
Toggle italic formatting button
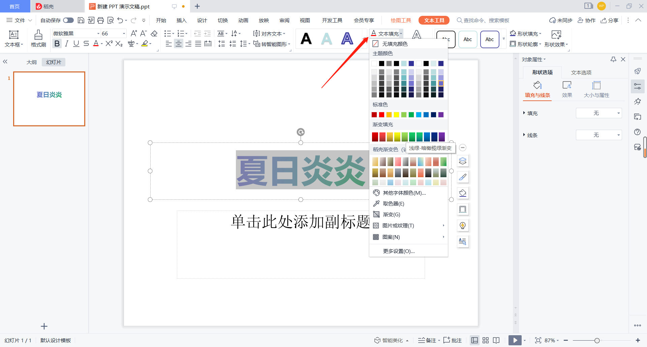click(66, 43)
